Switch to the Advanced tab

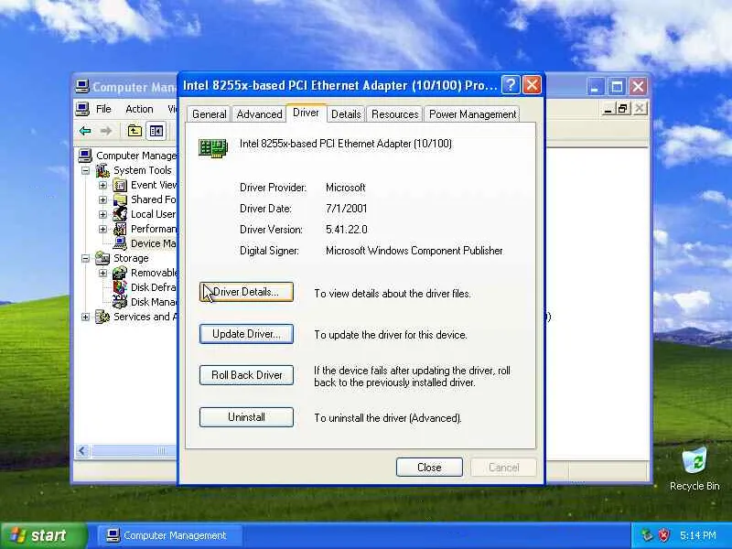point(259,114)
